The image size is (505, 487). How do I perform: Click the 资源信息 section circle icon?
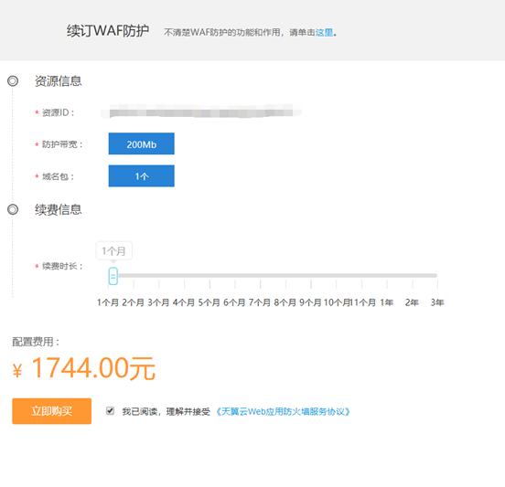tap(13, 80)
